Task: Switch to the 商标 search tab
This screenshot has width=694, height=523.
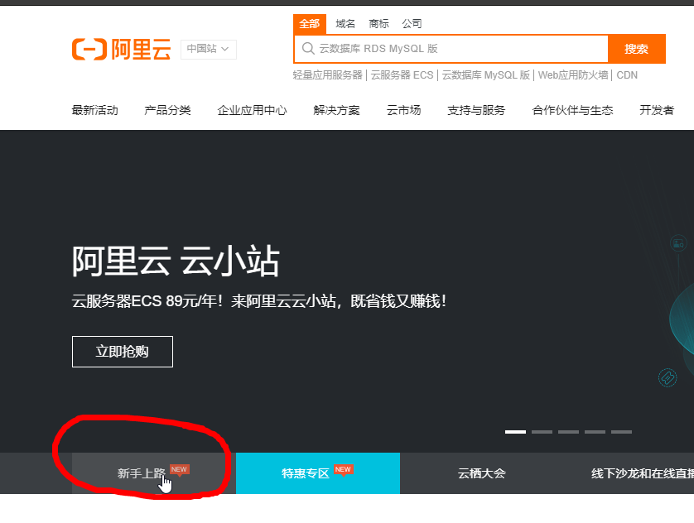Action: [x=378, y=23]
